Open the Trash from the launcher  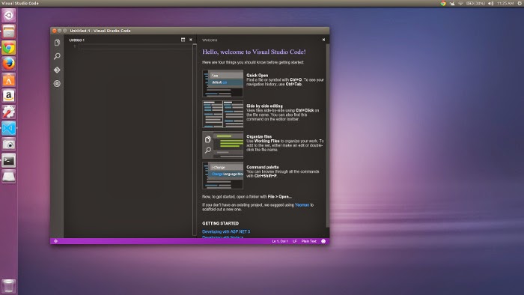[x=9, y=286]
